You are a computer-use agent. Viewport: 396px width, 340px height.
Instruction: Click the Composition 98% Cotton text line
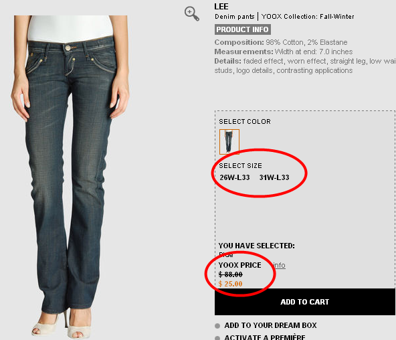tap(281, 42)
